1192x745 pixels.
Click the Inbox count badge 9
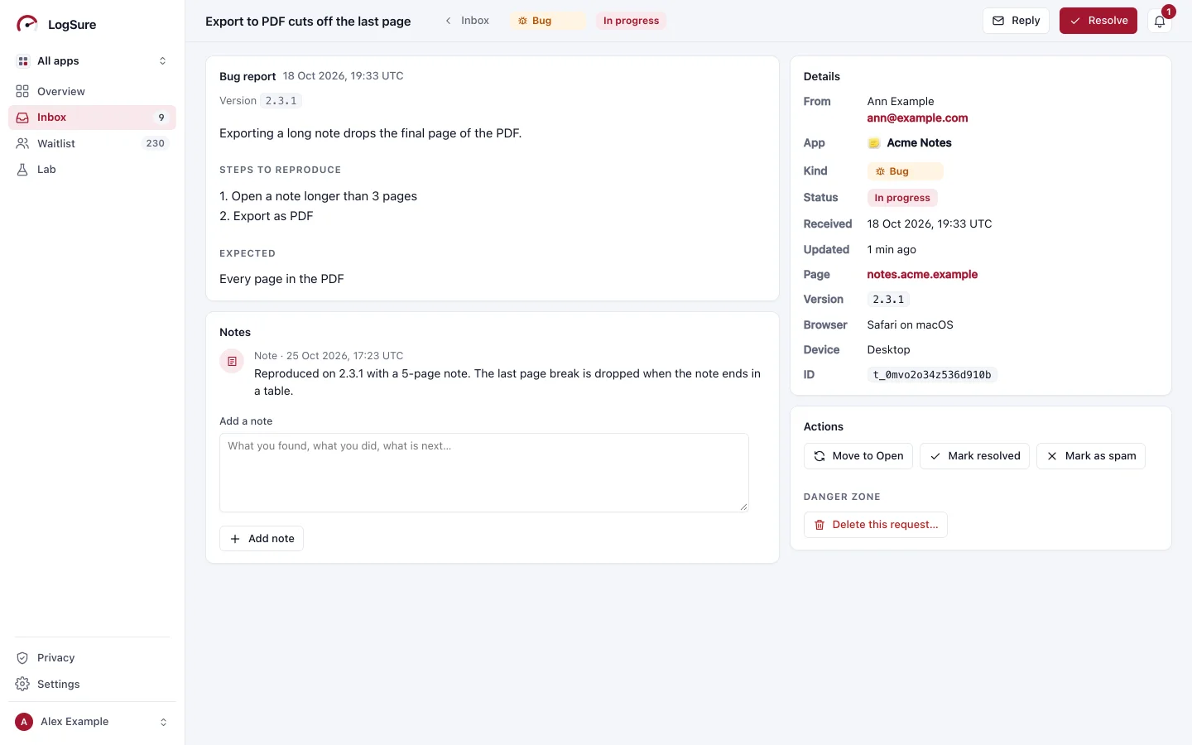[x=161, y=118]
